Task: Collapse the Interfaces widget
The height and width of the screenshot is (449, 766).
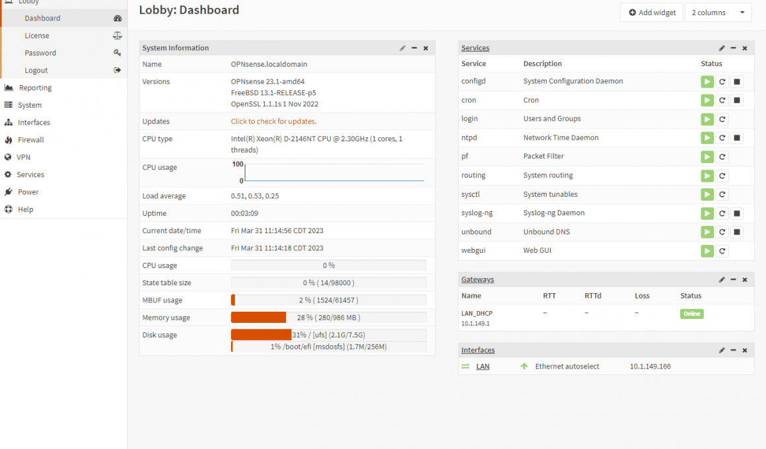Action: [x=733, y=351]
